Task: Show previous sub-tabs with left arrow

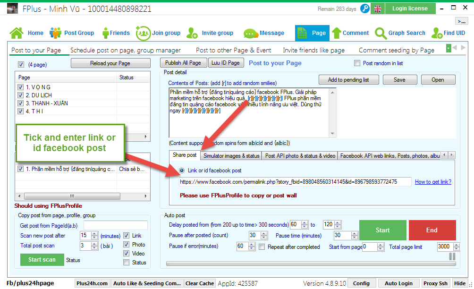Action: pos(455,48)
